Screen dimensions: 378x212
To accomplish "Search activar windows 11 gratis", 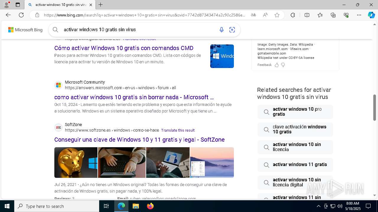I will (295, 165).
